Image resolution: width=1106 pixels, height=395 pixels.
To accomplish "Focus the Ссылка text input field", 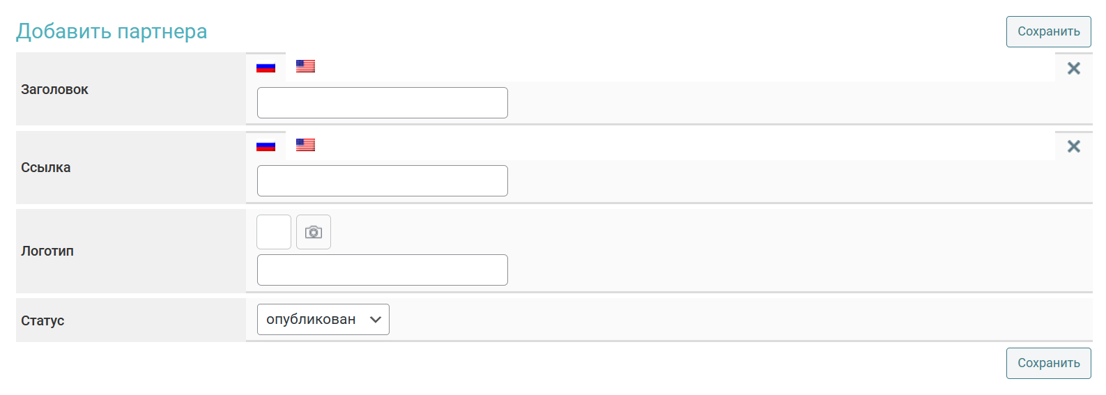I will click(382, 180).
